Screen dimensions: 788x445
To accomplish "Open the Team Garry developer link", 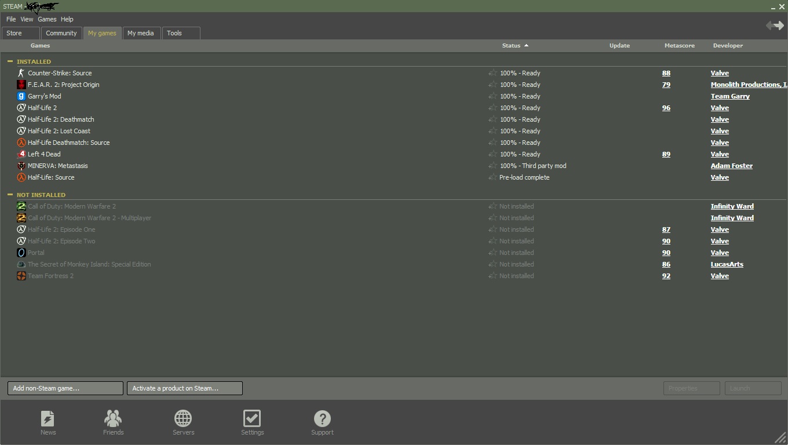I will click(x=730, y=96).
